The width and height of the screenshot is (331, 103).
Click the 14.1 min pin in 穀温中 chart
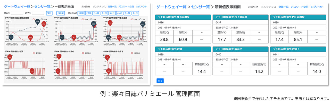coord(58,71)
